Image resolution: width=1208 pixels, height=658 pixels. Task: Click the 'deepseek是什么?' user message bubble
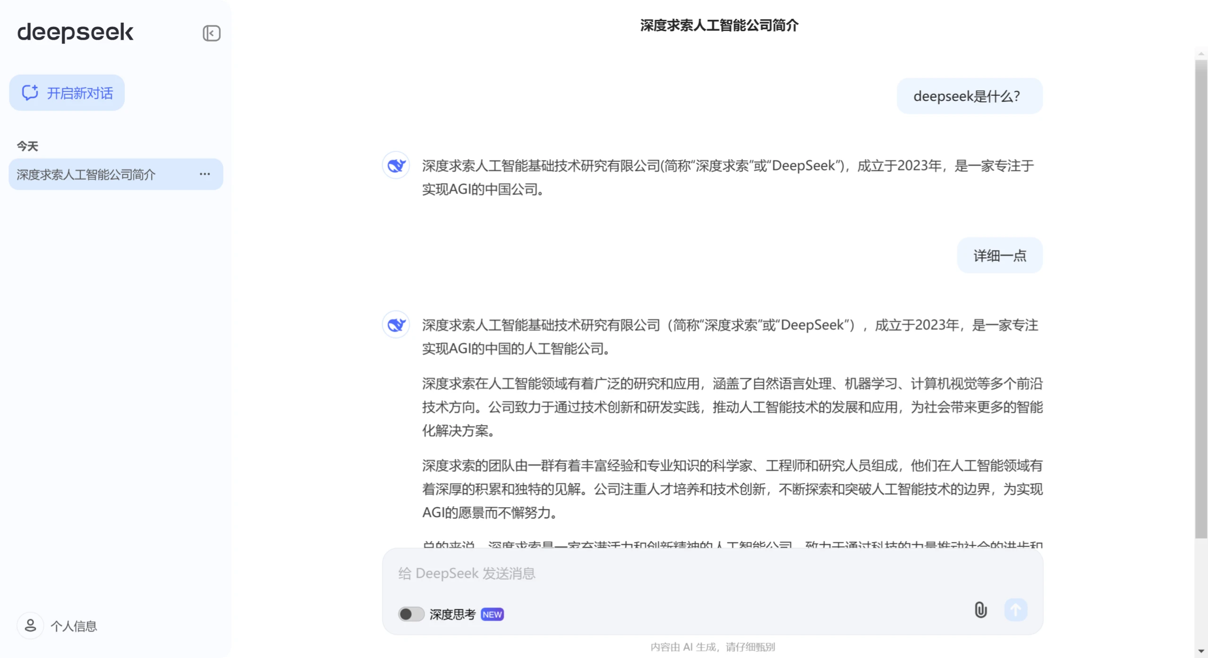pyautogui.click(x=969, y=96)
